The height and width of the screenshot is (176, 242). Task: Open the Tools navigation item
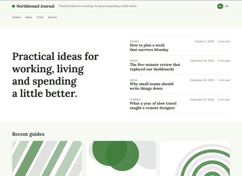point(40,17)
